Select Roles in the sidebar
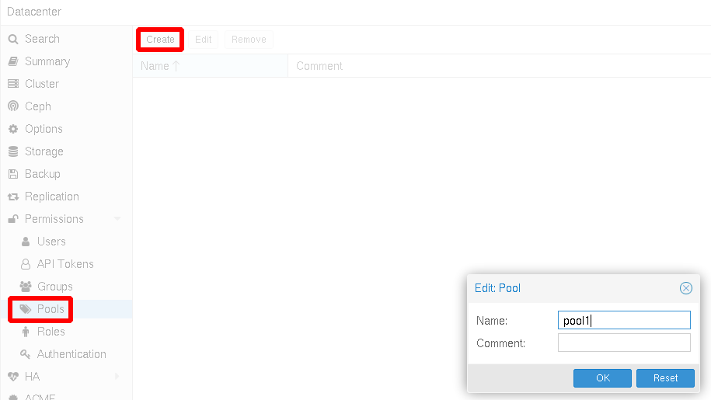The width and height of the screenshot is (711, 400). tap(51, 332)
